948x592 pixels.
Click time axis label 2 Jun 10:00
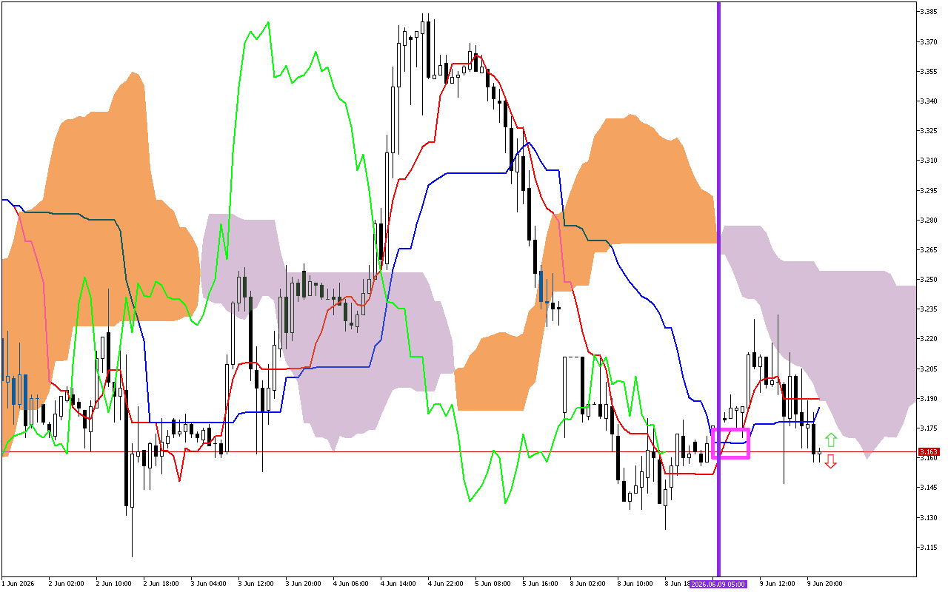pyautogui.click(x=113, y=584)
